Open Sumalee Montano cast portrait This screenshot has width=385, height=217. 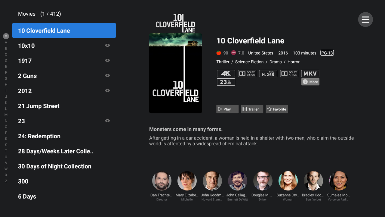point(339,181)
